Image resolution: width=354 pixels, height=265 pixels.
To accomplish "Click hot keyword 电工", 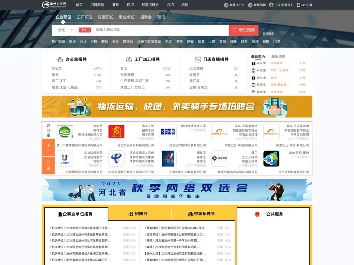I will tap(169, 41).
